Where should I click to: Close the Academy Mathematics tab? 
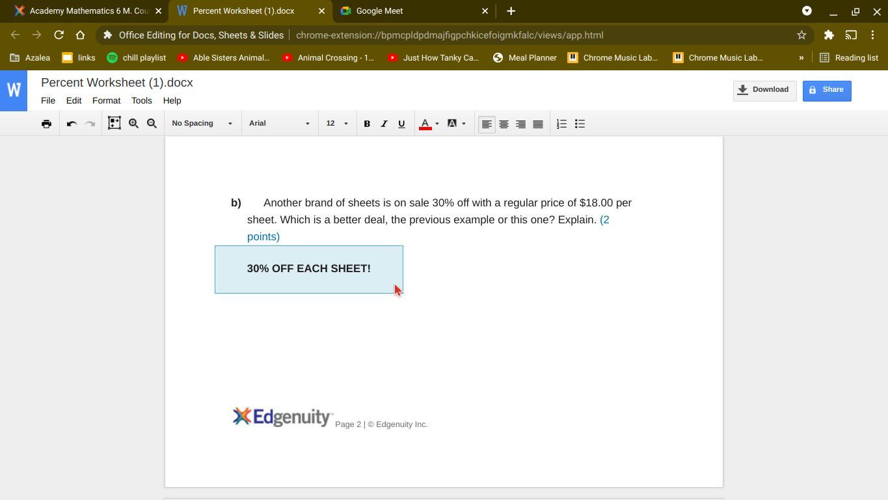pyautogui.click(x=158, y=11)
